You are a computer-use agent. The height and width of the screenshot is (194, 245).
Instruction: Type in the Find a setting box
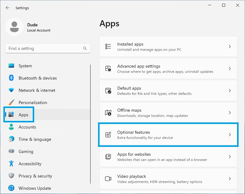pyautogui.click(x=44, y=48)
